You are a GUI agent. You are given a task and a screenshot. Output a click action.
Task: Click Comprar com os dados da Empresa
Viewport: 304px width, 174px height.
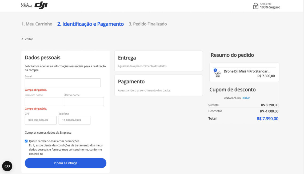click(x=48, y=133)
